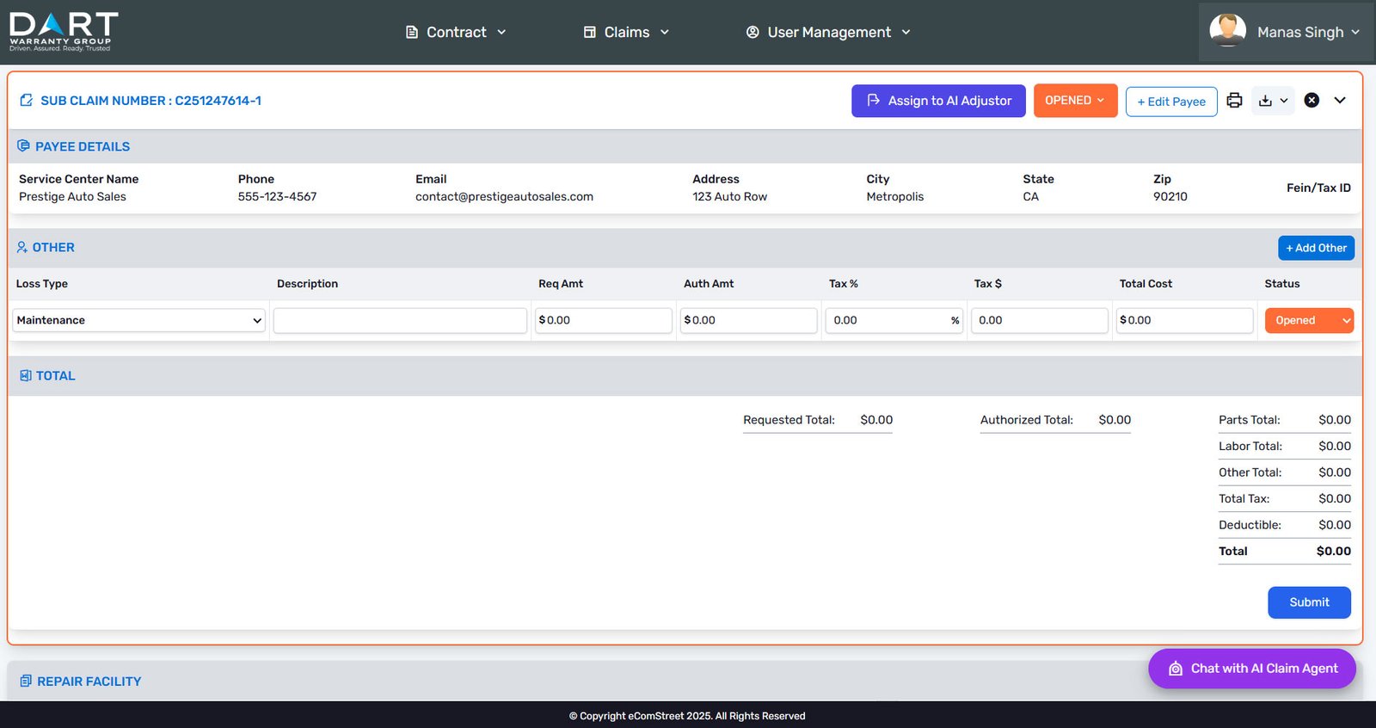
Task: Open the OPENED claim status dropdown
Action: click(x=1075, y=101)
